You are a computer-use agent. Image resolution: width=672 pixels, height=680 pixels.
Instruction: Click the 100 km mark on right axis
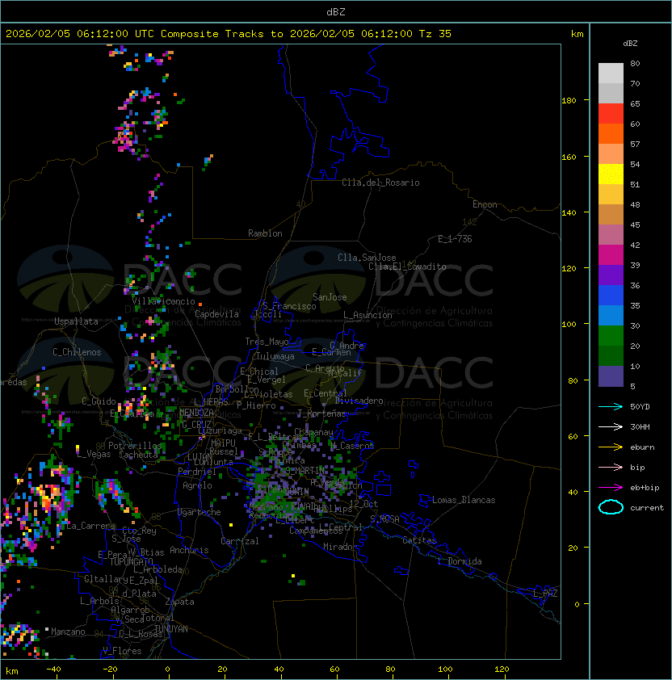pos(569,324)
